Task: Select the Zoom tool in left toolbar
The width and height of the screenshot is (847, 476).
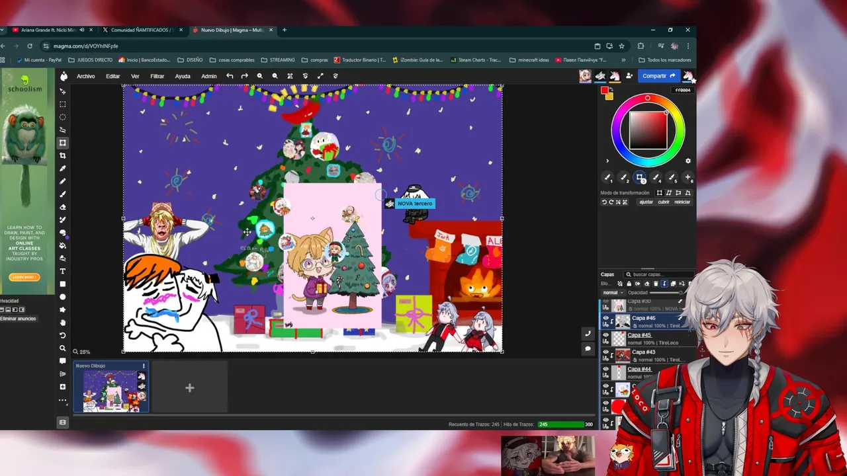Action: [63, 348]
